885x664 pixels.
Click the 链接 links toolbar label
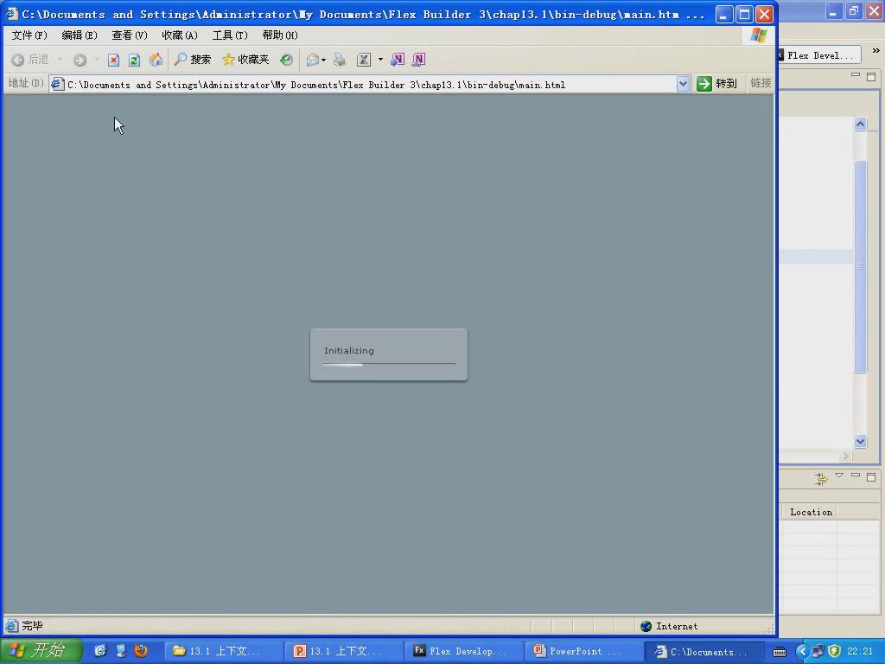point(761,84)
